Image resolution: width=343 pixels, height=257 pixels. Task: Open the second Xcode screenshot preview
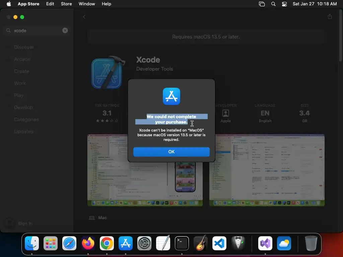pos(267,170)
